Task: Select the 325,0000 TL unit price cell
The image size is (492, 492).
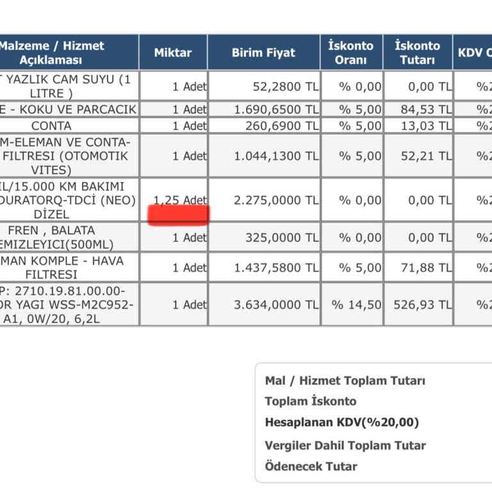Action: 282,238
